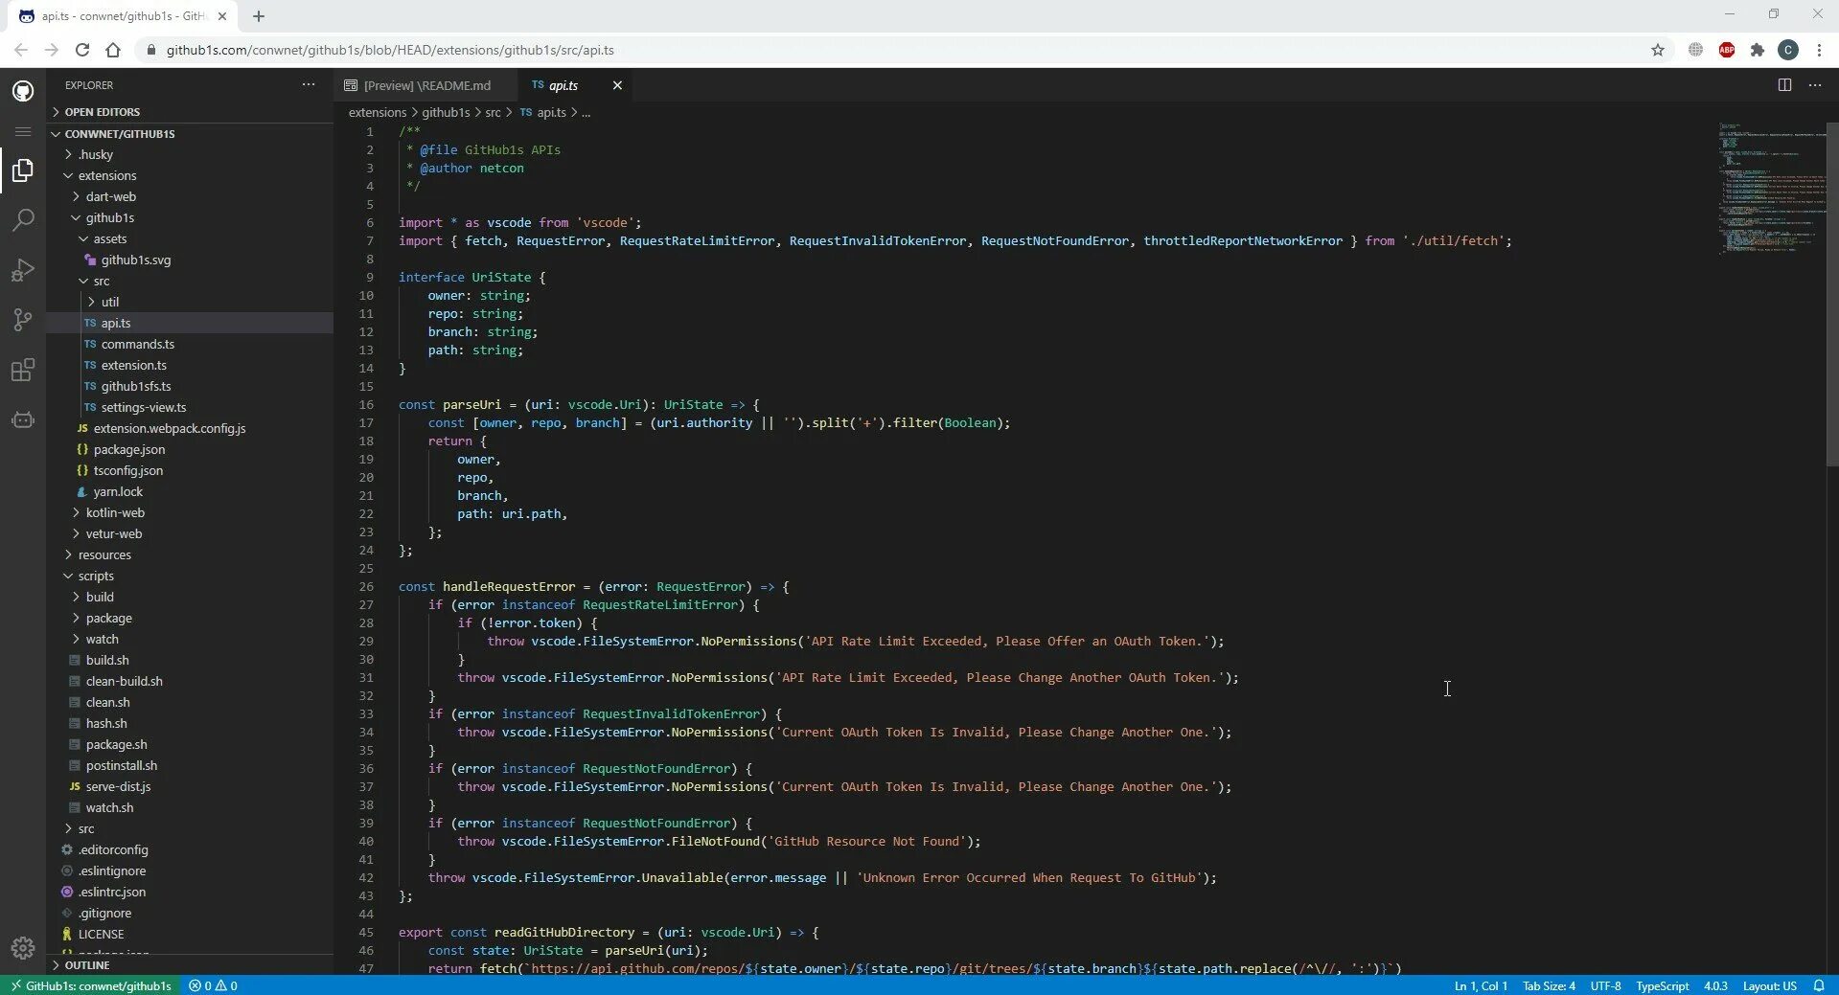
Task: Open Explorer views and more actions ellipsis
Action: [309, 85]
